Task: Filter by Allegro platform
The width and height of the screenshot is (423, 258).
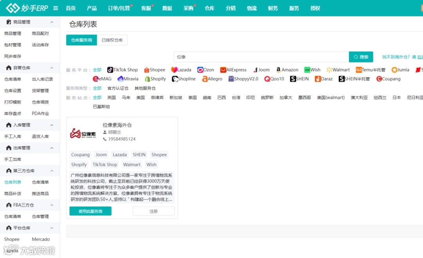Action: click(212, 79)
